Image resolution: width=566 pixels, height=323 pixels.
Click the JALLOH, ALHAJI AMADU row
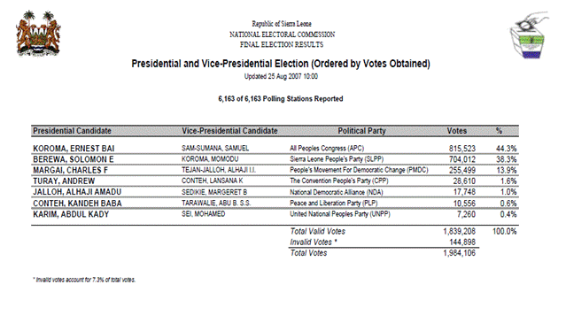(275, 192)
